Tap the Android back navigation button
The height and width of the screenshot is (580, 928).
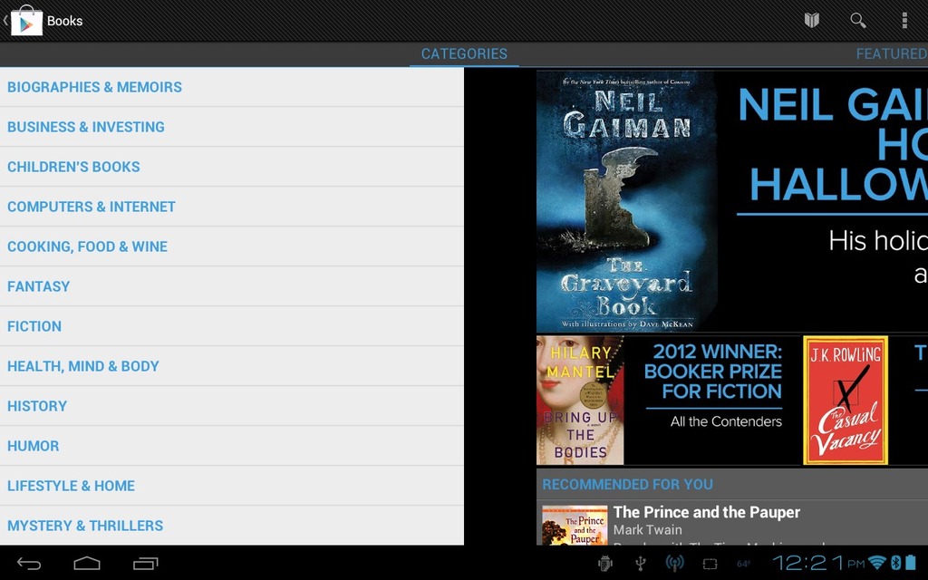tap(29, 564)
